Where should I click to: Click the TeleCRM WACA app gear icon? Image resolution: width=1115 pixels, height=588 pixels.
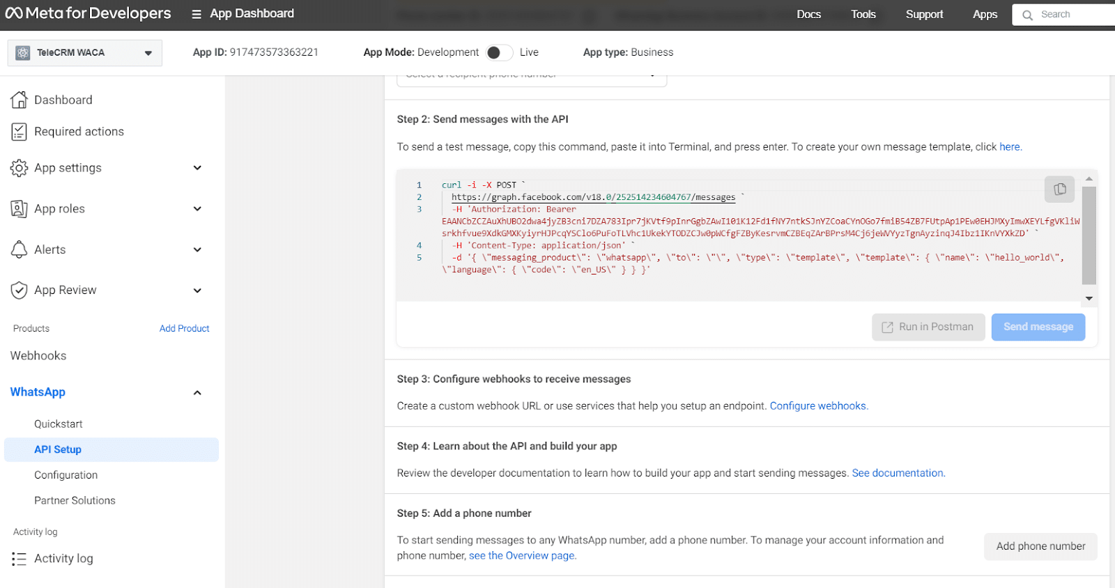click(23, 53)
